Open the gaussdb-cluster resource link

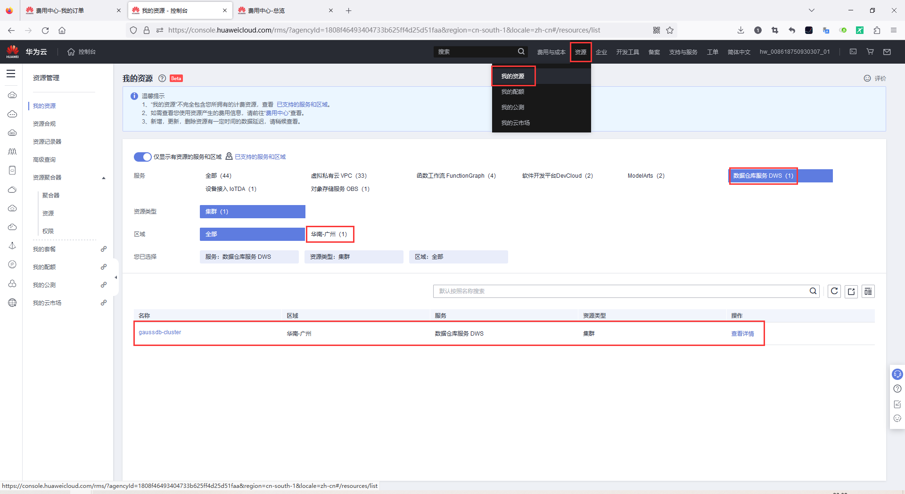coord(160,332)
